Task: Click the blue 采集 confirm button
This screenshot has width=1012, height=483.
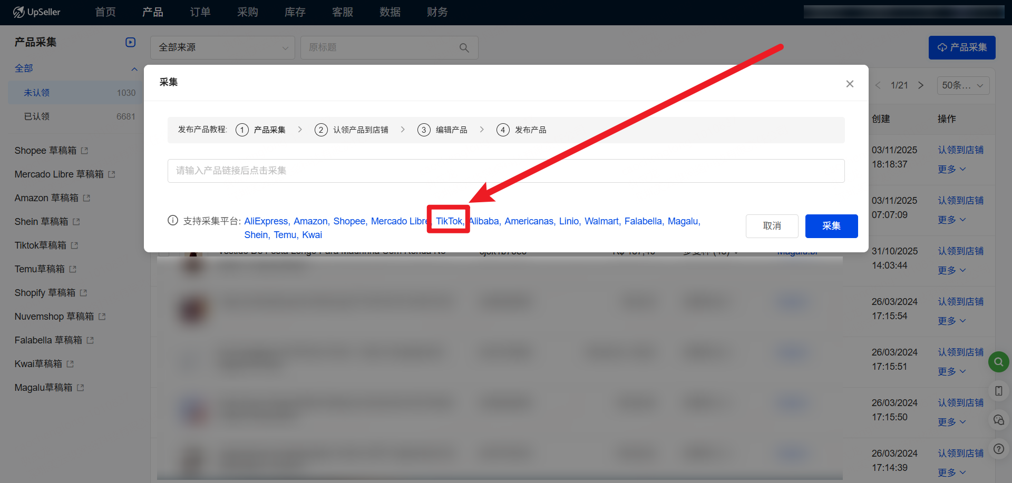Action: pyautogui.click(x=831, y=226)
